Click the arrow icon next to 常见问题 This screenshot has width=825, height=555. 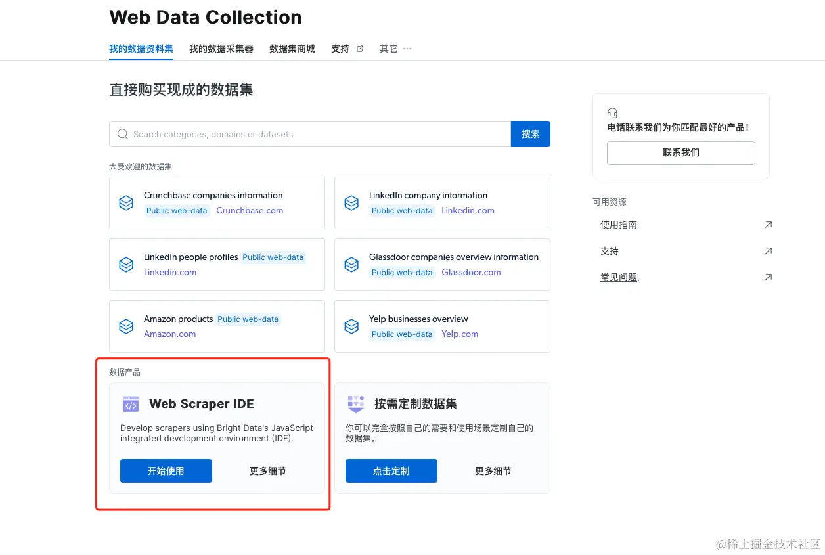click(x=768, y=277)
